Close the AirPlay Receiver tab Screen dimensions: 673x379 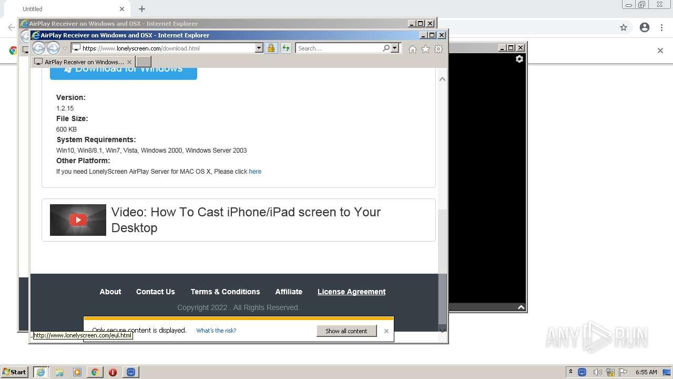tap(129, 62)
